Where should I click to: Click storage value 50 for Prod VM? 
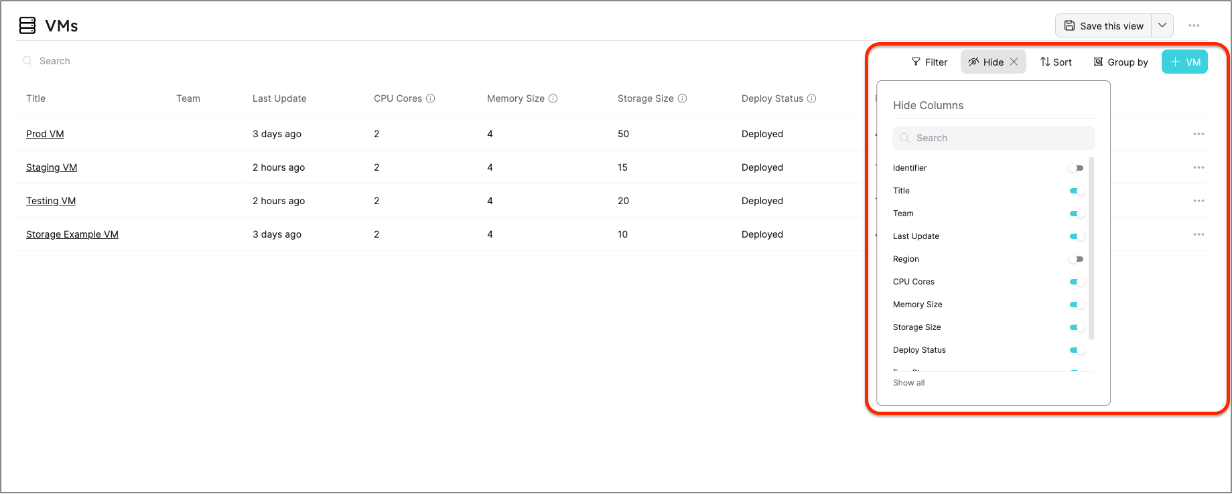(623, 134)
